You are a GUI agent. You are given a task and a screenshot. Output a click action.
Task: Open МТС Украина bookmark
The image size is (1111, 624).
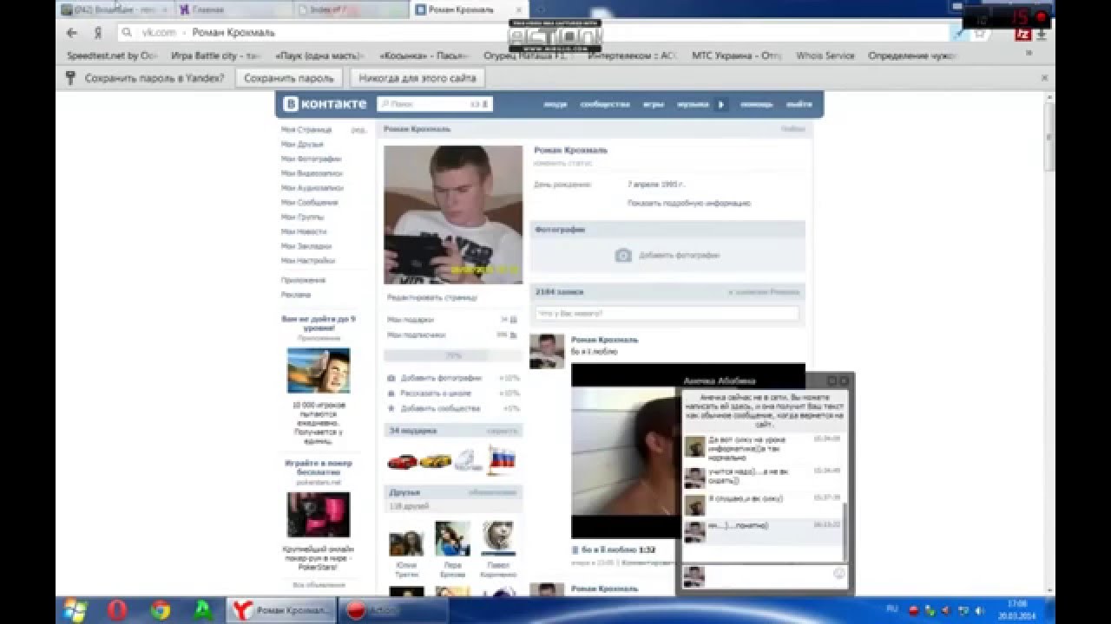(736, 55)
